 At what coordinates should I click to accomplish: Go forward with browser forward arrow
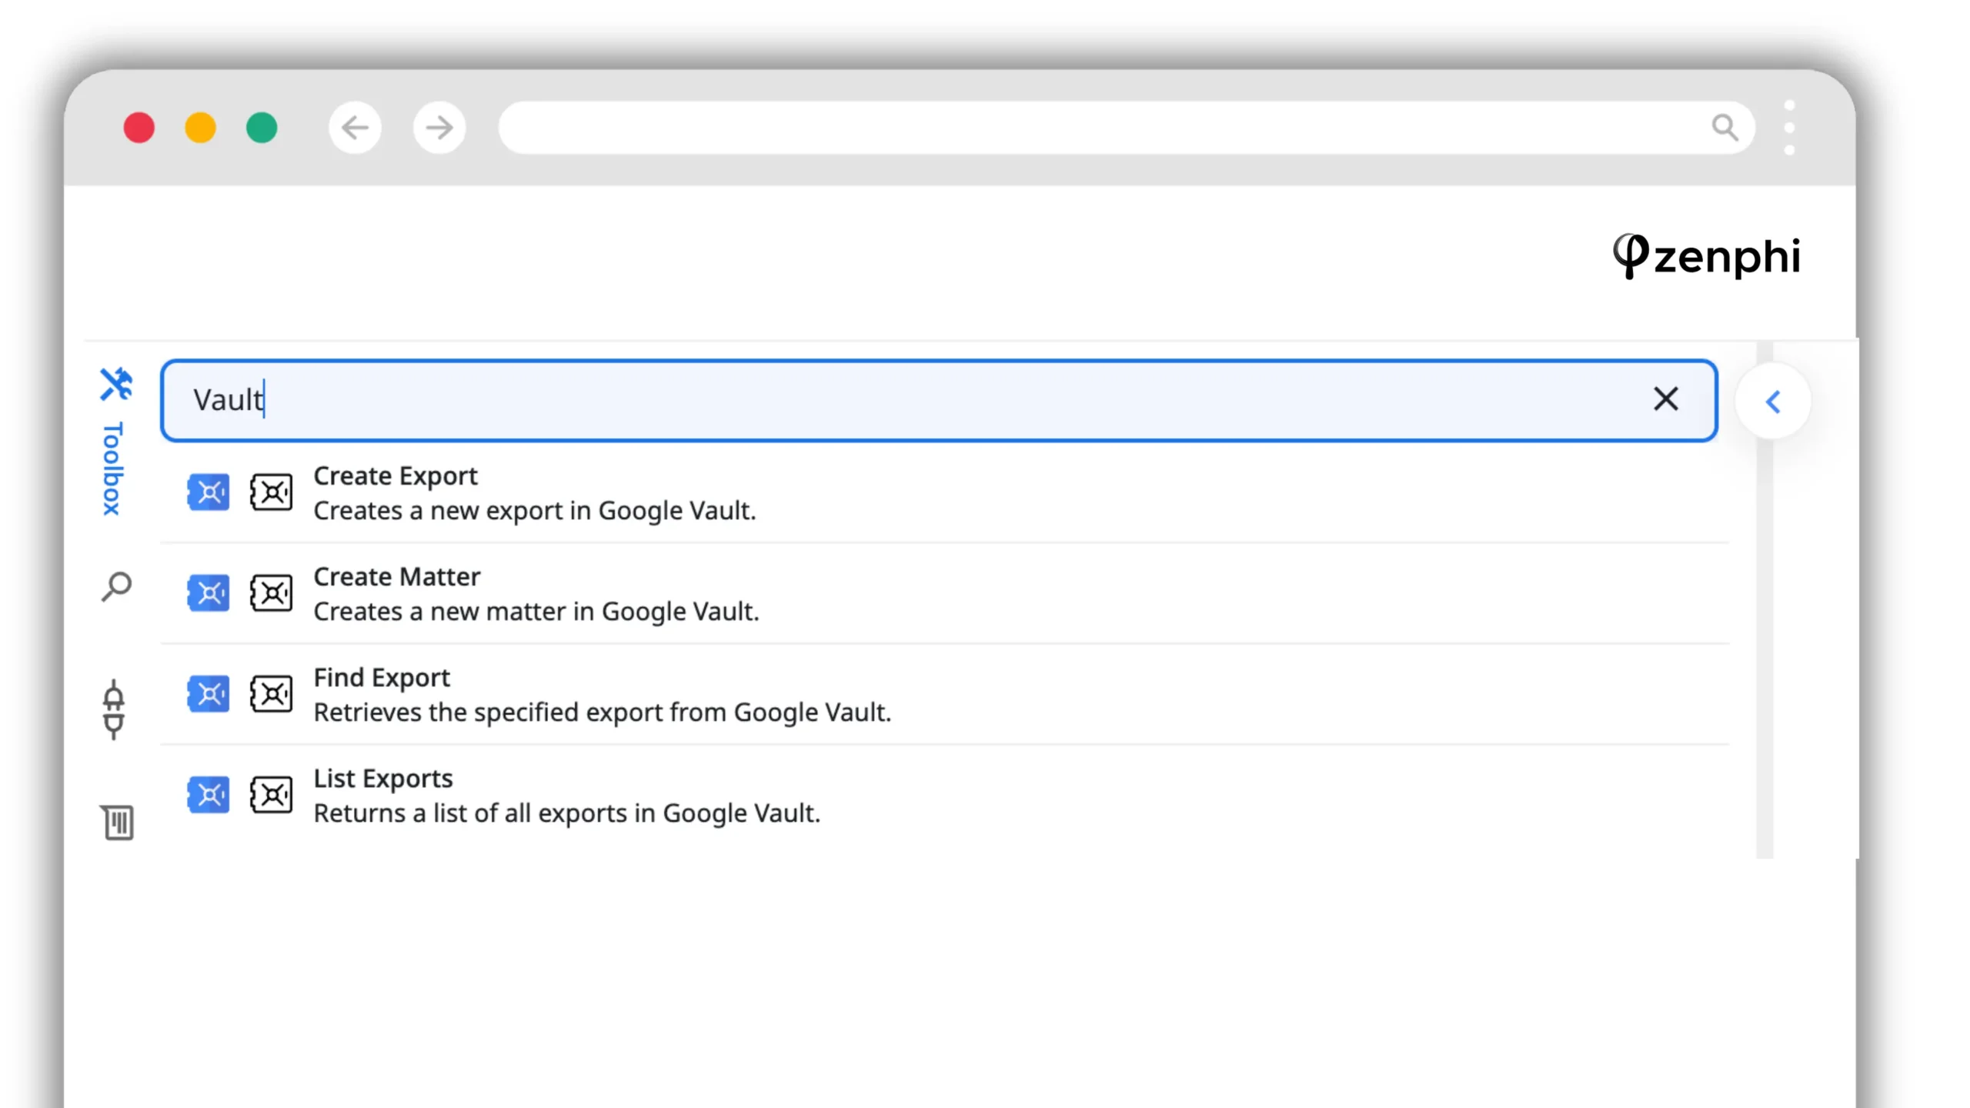pos(439,128)
